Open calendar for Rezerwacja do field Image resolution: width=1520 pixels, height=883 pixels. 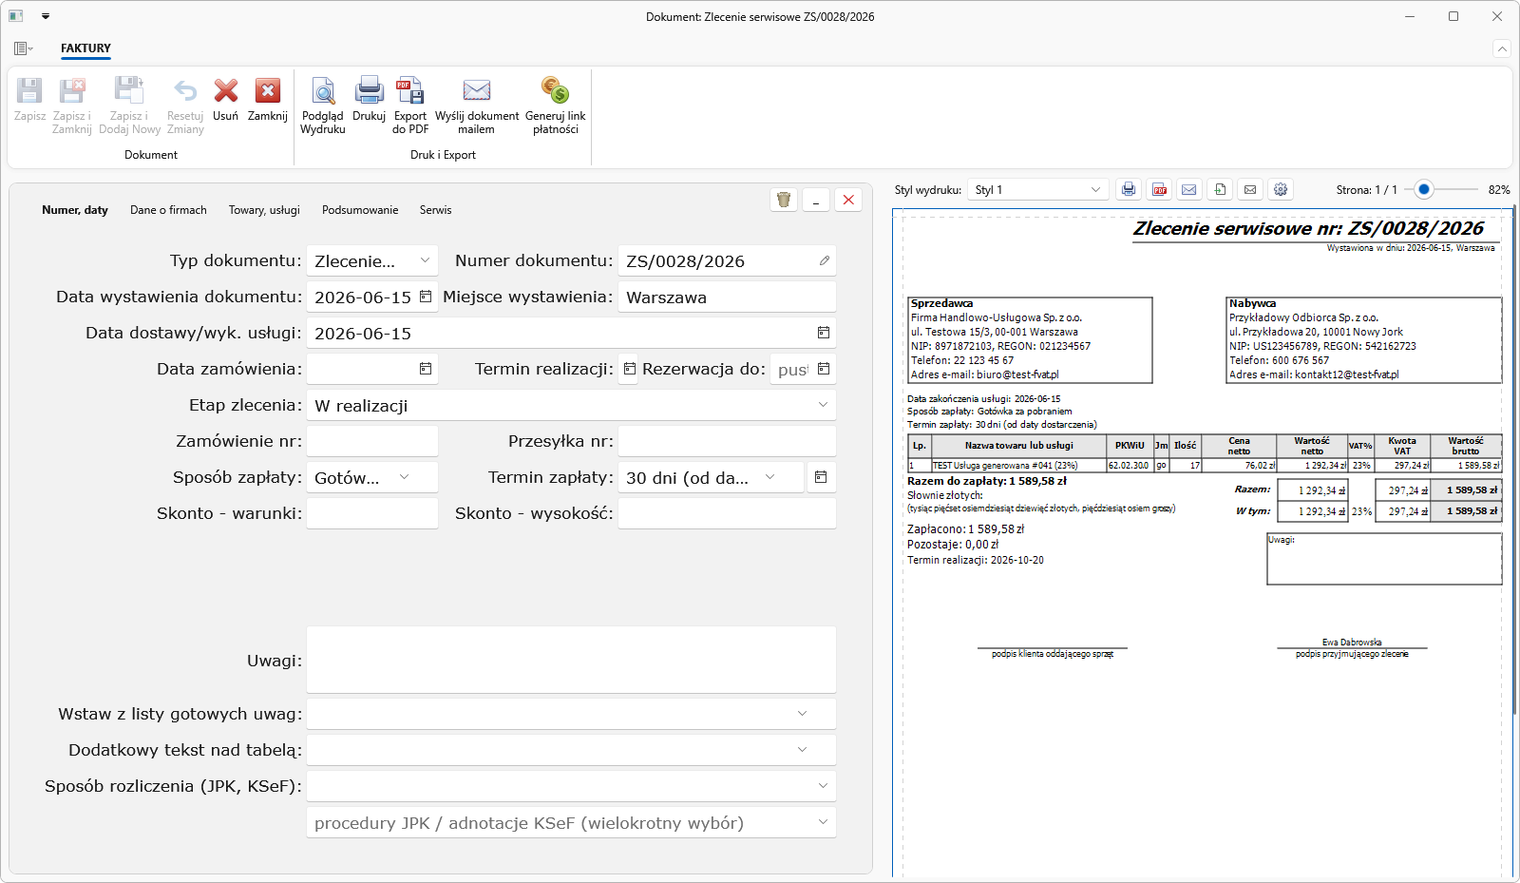(x=824, y=369)
